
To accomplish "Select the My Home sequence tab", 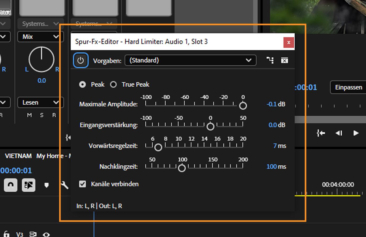I will [53, 156].
